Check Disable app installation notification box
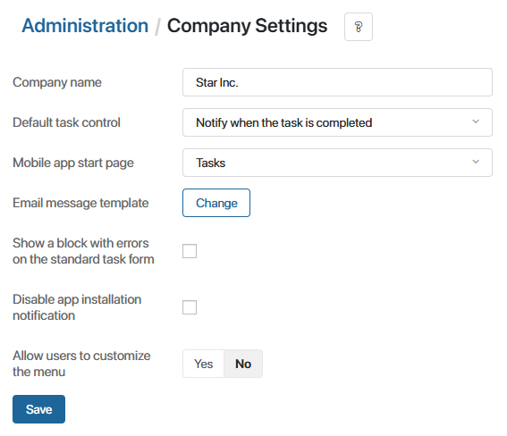Screen dimensions: 507x436 pyautogui.click(x=190, y=307)
